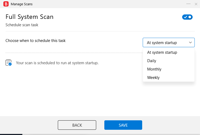The width and height of the screenshot is (200, 135).
Task: Click the scheduled-at-startup status message
Action: [x=57, y=63]
